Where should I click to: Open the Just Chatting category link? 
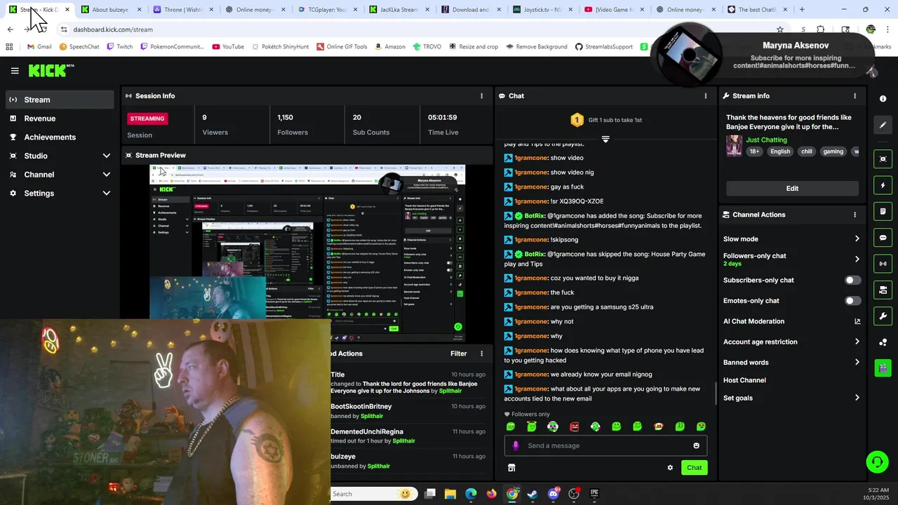coord(766,140)
